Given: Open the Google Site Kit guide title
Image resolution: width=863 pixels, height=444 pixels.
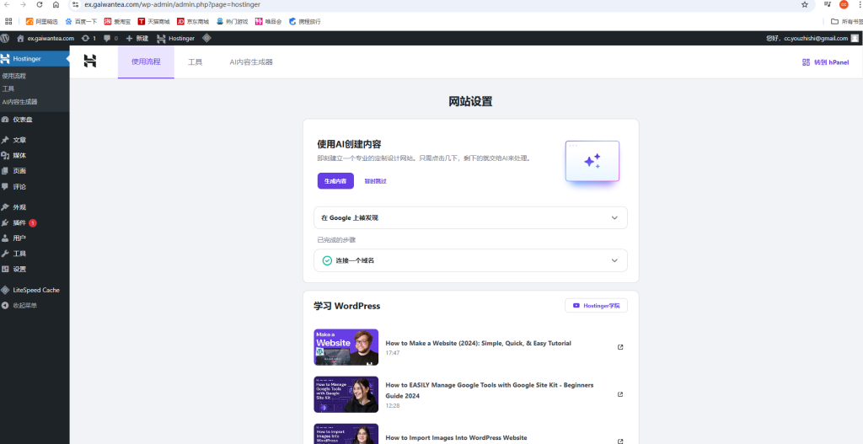Looking at the screenshot, I should click(490, 390).
